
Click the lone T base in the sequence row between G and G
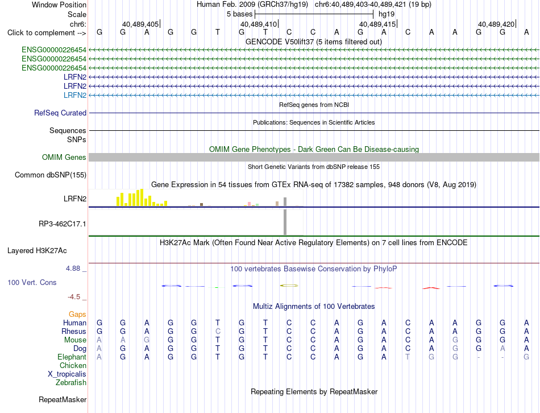point(218,32)
